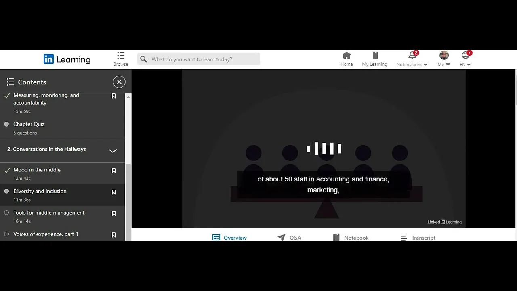The image size is (517, 291).
Task: Click the Notebook icon
Action: coord(336,238)
